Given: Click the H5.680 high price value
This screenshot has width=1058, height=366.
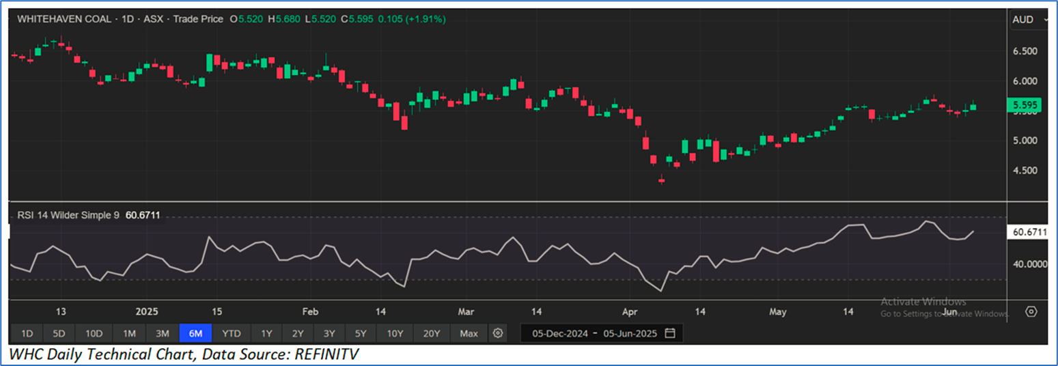Looking at the screenshot, I should [286, 20].
